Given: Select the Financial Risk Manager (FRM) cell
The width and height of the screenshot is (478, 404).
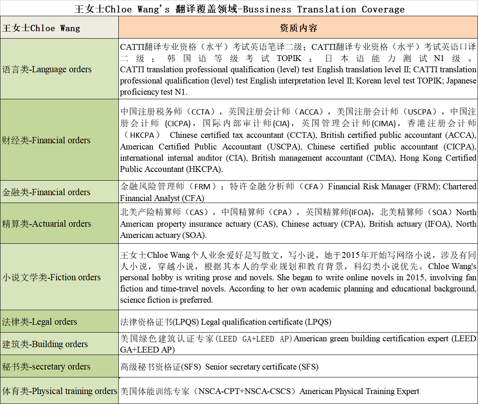Looking at the screenshot, I should click(x=298, y=192).
